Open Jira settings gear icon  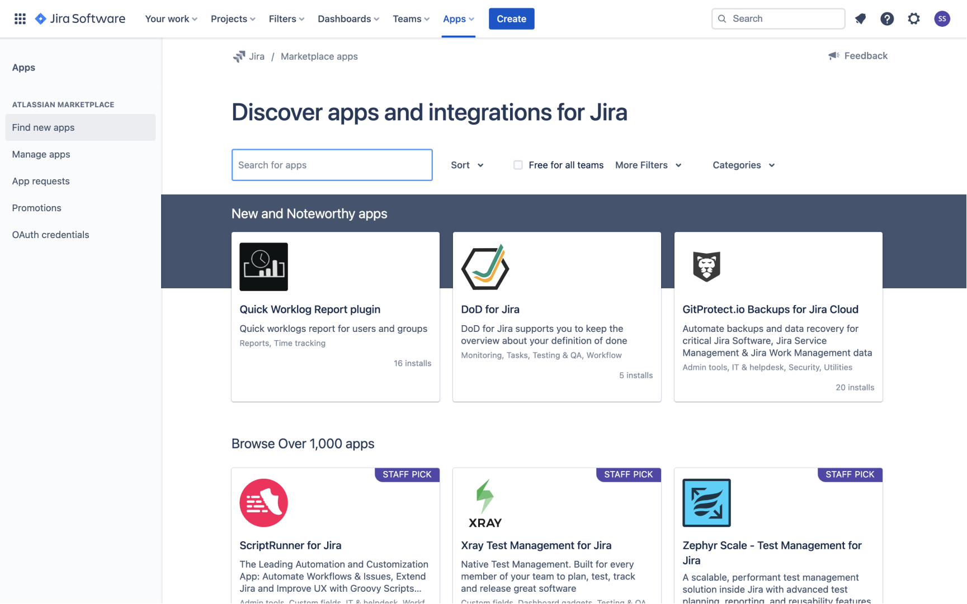(x=914, y=18)
